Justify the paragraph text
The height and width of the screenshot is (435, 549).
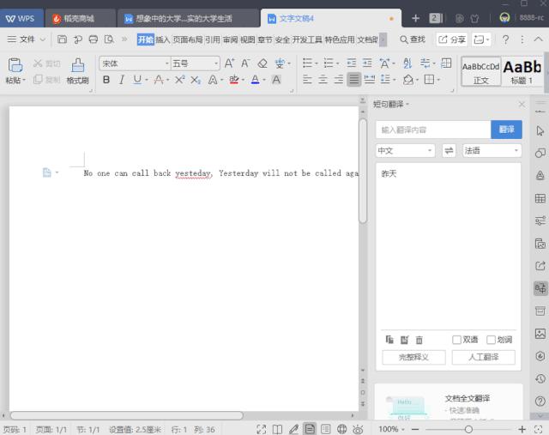click(x=354, y=80)
